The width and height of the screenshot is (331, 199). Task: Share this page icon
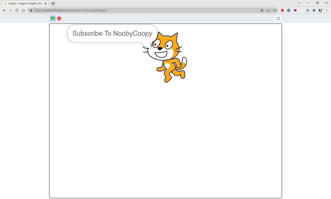tap(268, 10)
